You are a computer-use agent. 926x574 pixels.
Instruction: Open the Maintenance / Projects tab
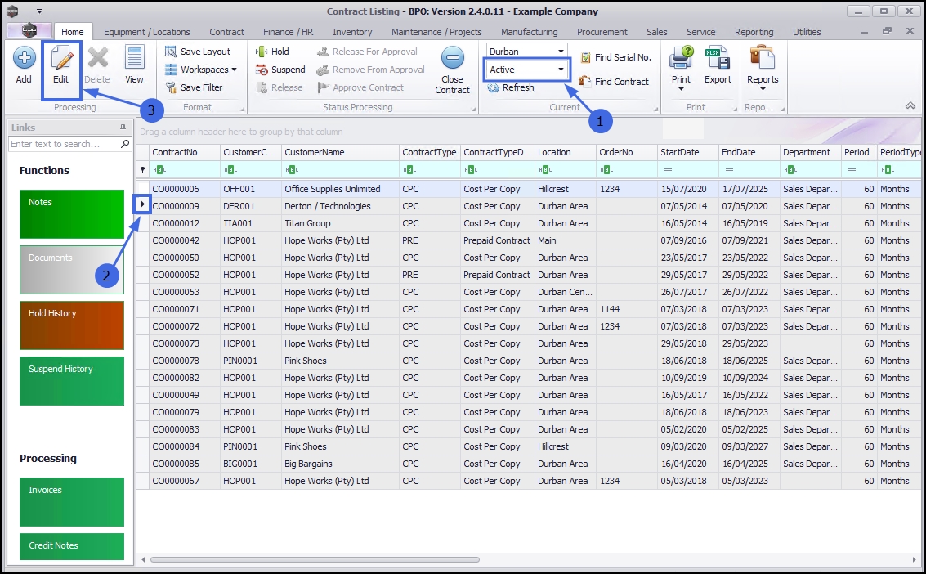pos(436,32)
